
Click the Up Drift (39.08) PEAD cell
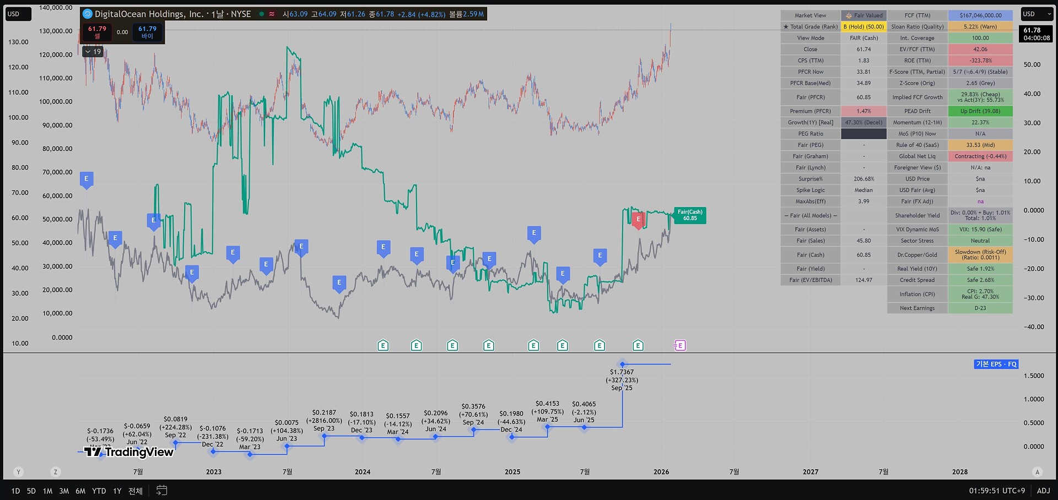click(x=980, y=111)
